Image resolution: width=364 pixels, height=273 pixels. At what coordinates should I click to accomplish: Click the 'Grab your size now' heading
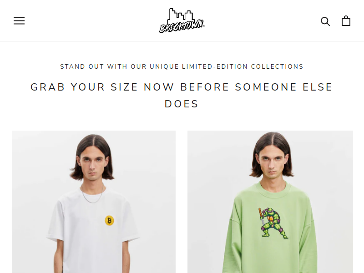coord(182,96)
